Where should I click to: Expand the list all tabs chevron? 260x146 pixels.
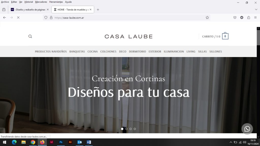(256, 10)
